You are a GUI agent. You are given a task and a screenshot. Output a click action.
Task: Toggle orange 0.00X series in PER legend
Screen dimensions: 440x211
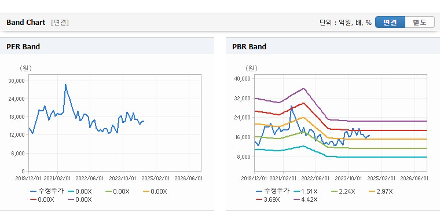coord(155,191)
